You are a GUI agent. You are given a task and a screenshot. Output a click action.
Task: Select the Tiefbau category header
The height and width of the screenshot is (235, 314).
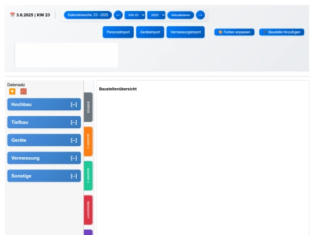[x=44, y=122]
